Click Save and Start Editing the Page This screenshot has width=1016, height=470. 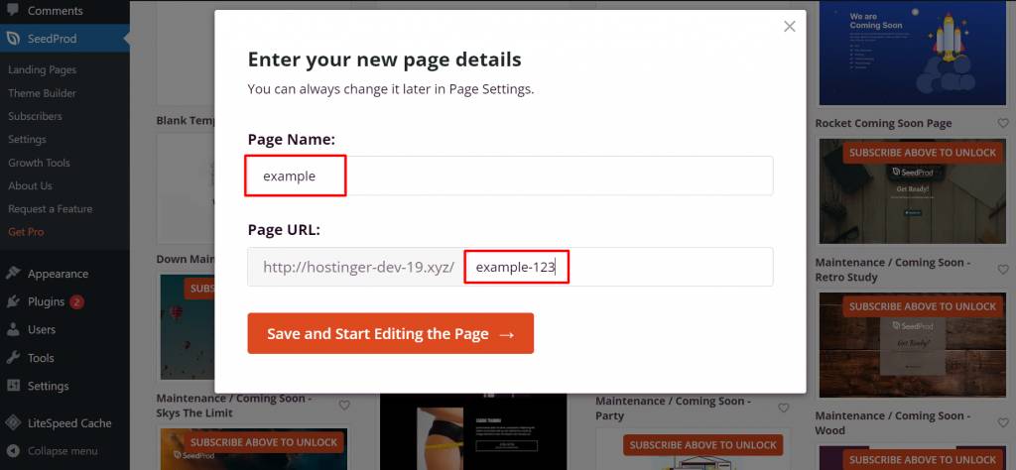click(391, 333)
